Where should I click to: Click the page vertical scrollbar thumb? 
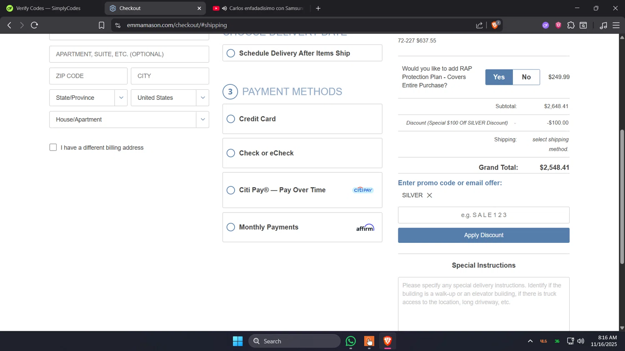(622, 196)
